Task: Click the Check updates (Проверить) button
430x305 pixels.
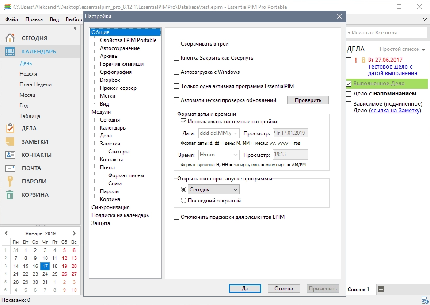Action: [308, 100]
